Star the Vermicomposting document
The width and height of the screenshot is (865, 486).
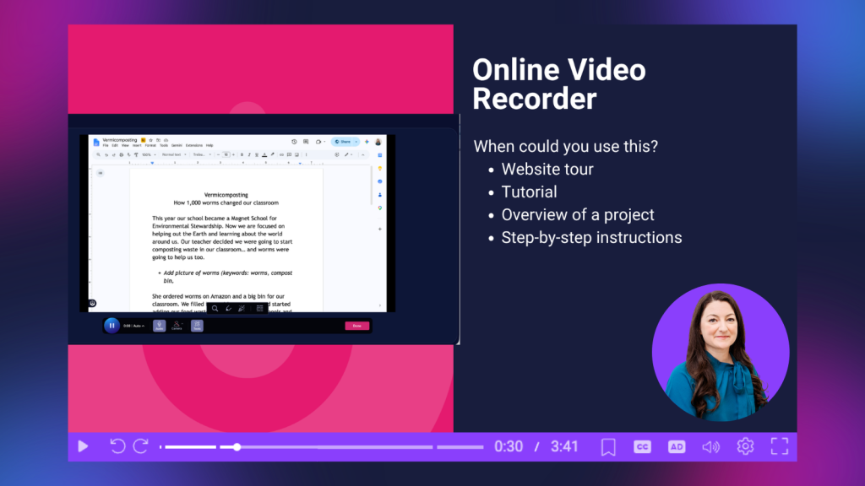coord(150,140)
